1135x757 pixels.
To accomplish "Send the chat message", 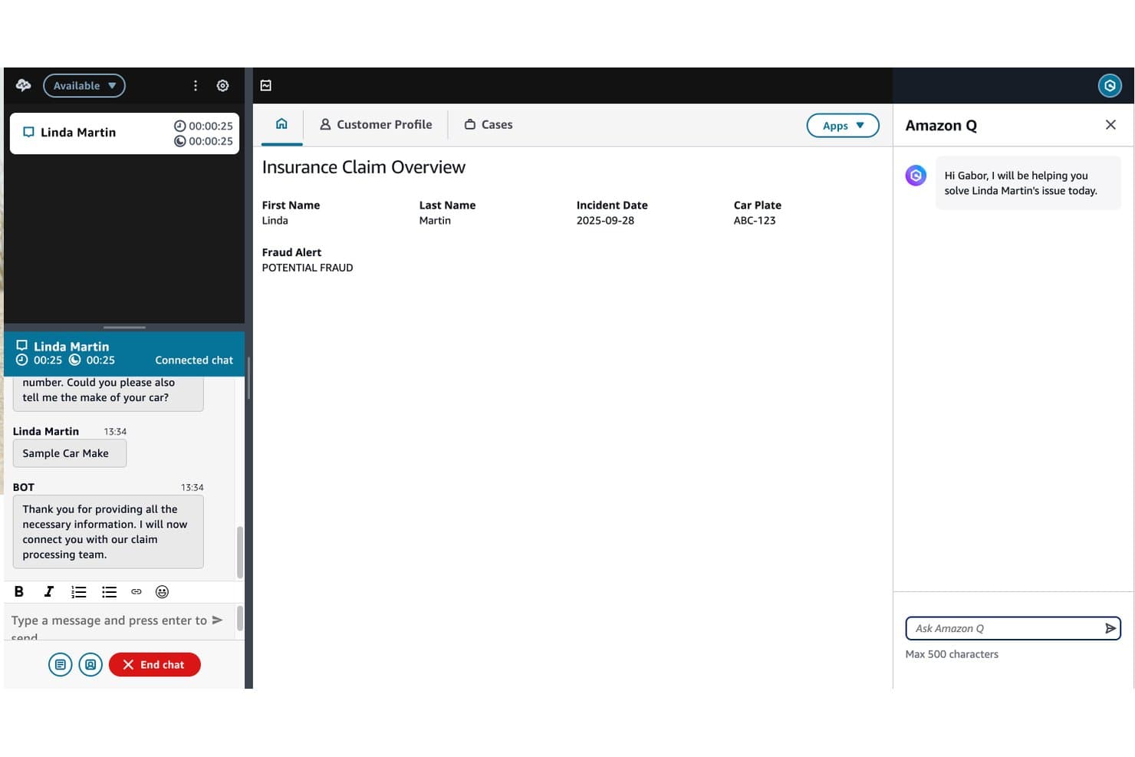I will (218, 620).
